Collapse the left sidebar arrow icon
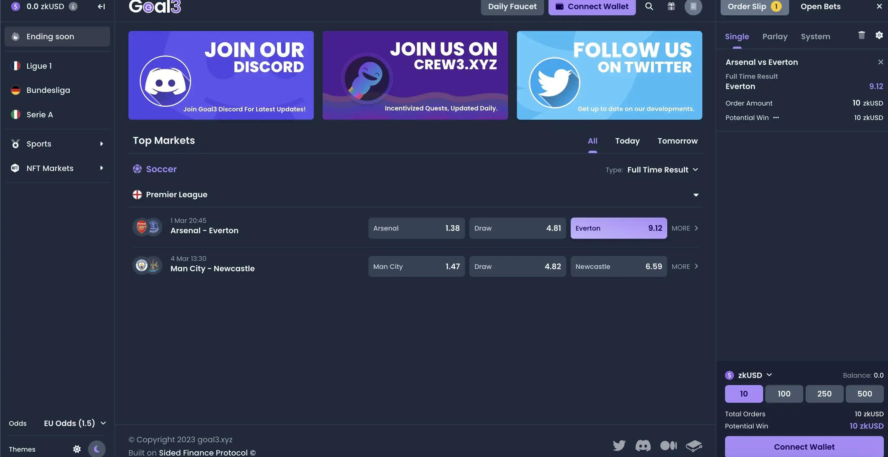 click(x=101, y=6)
